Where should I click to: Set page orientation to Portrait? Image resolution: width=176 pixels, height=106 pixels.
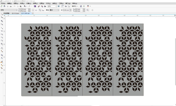[x=33, y=10]
